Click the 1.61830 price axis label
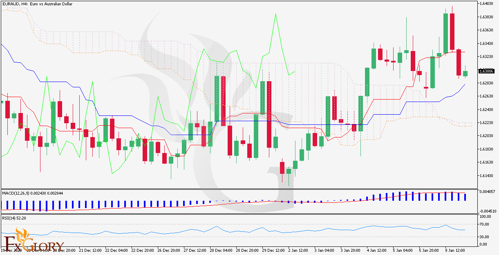The image size is (499, 255). pos(487,149)
